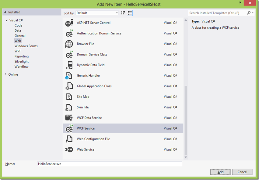Screen dimensions: 259x180
Task: Collapse the Visual C# tree node
Action: [6, 20]
